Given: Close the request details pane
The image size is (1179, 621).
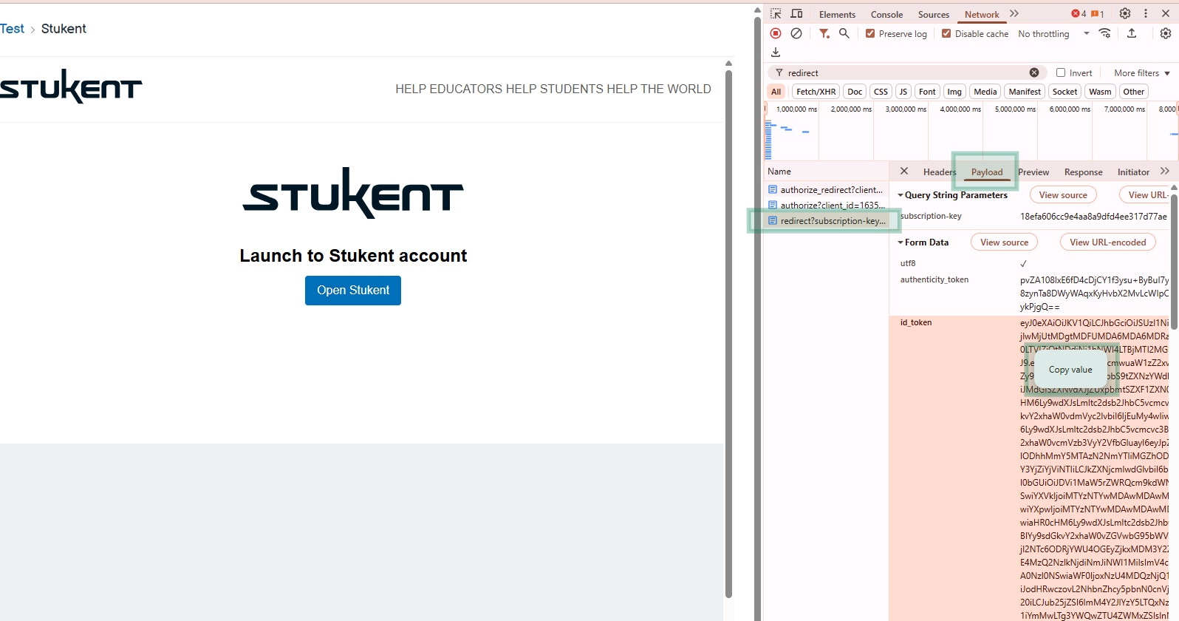Looking at the screenshot, I should tap(904, 172).
